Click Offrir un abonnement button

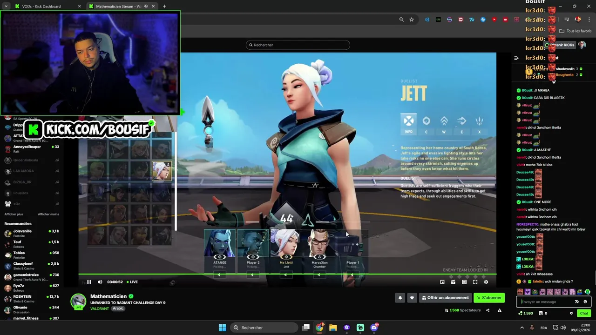coord(445,298)
